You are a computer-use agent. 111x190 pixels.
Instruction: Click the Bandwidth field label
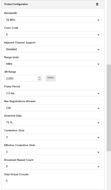(x=10, y=13)
